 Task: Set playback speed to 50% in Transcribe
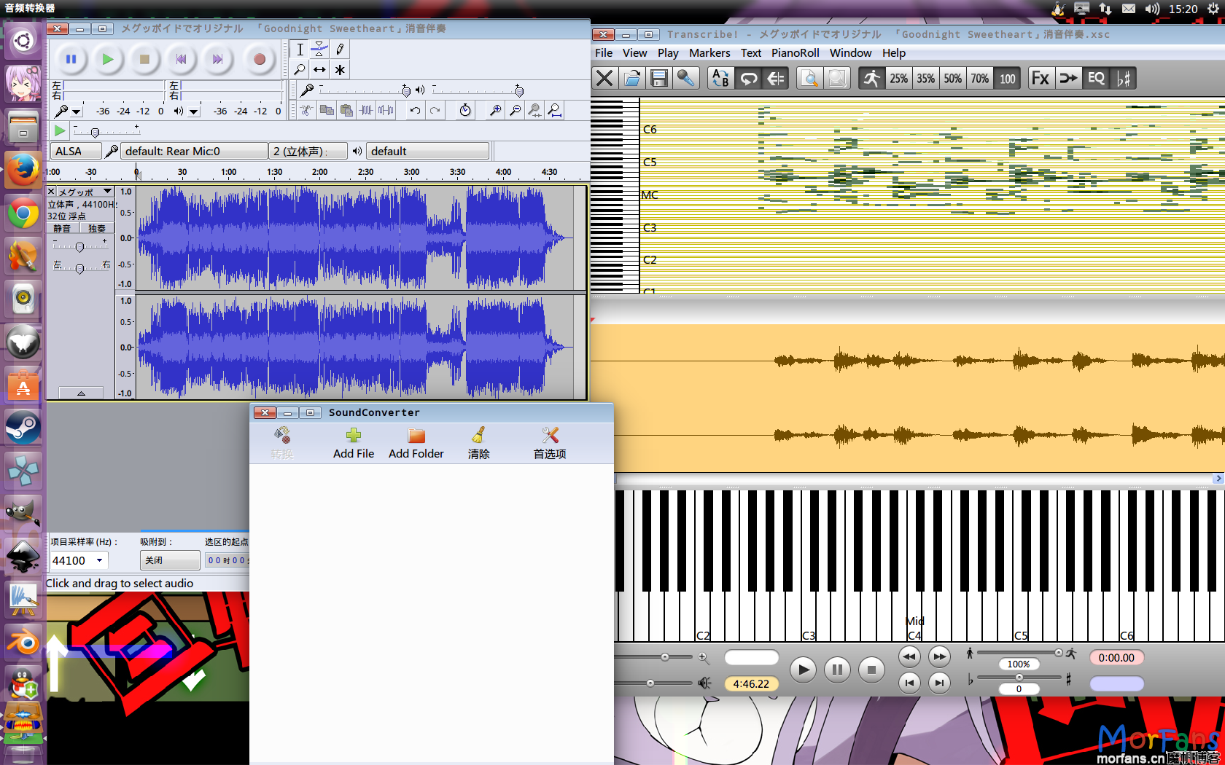tap(952, 78)
